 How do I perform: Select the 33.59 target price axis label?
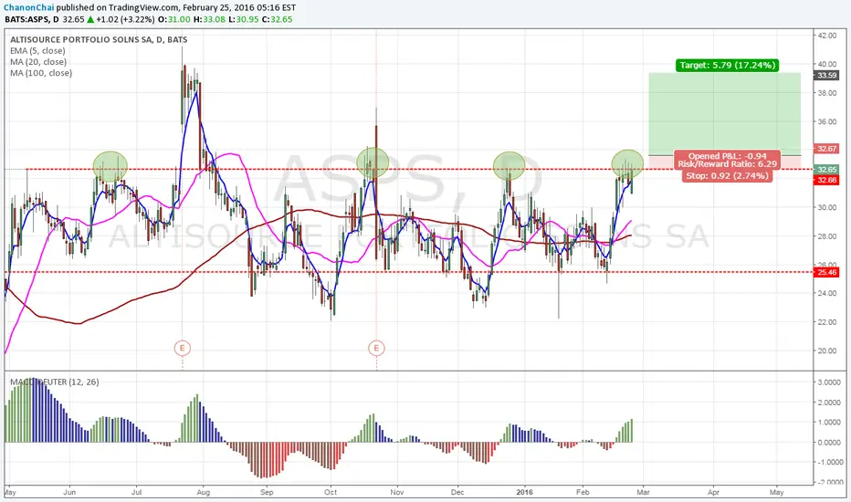(826, 76)
